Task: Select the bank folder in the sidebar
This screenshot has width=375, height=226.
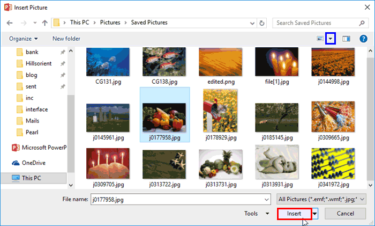Action: coord(33,52)
